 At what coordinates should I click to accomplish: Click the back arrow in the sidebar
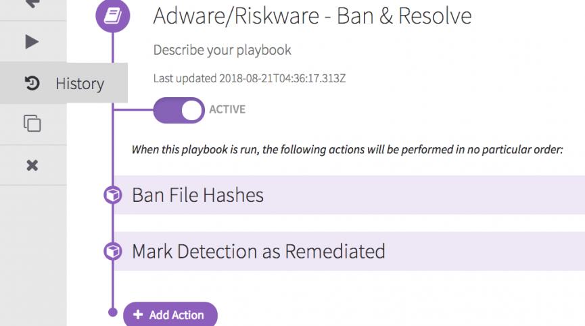click(32, 4)
